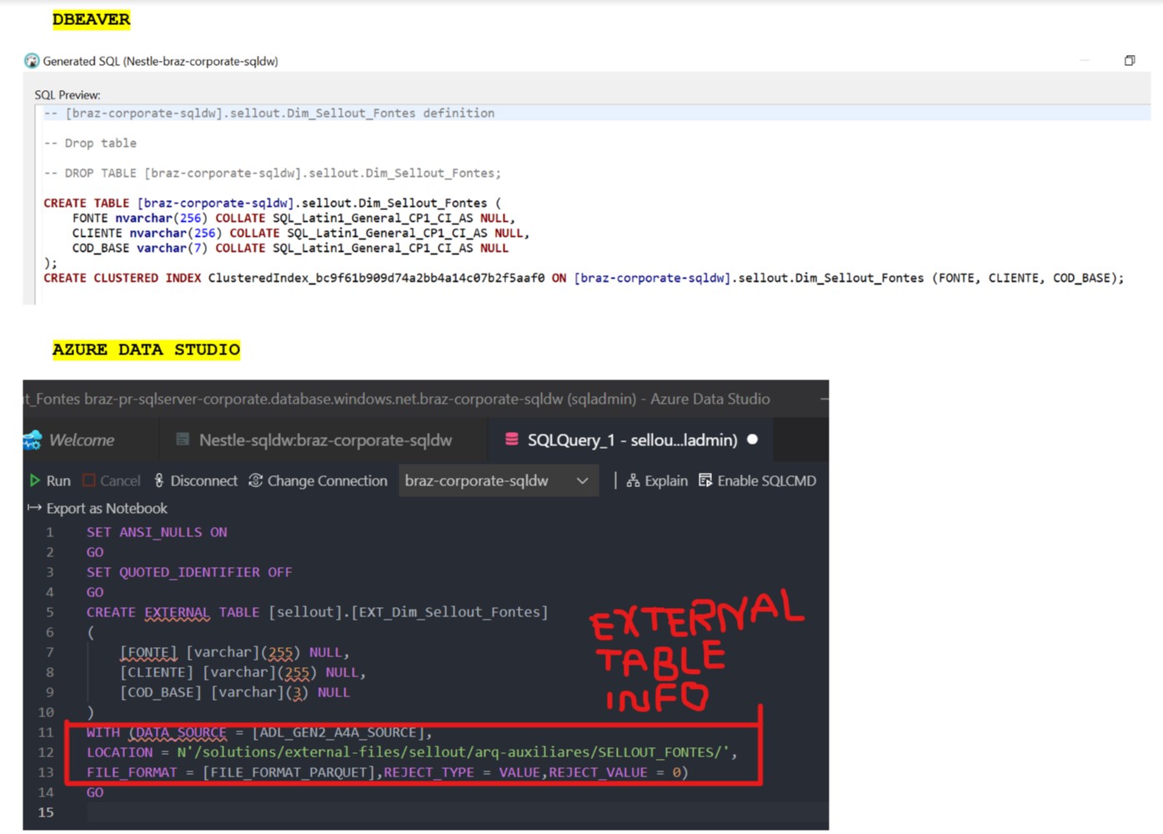Open the Explain query plan icon
This screenshot has width=1163, height=834.
coord(634,480)
